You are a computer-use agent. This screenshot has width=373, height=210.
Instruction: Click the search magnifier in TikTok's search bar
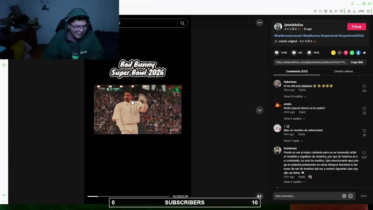click(182, 23)
